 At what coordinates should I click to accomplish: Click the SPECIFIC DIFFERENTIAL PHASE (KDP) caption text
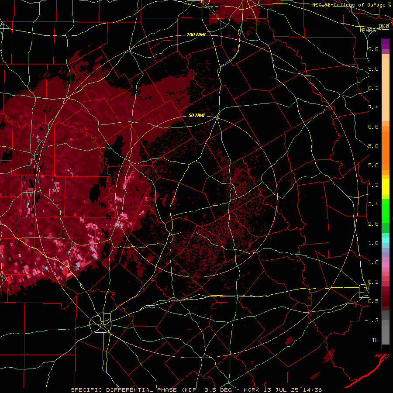click(136, 390)
